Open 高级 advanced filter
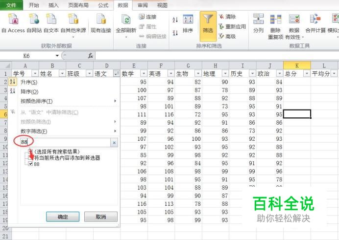 (x=227, y=36)
